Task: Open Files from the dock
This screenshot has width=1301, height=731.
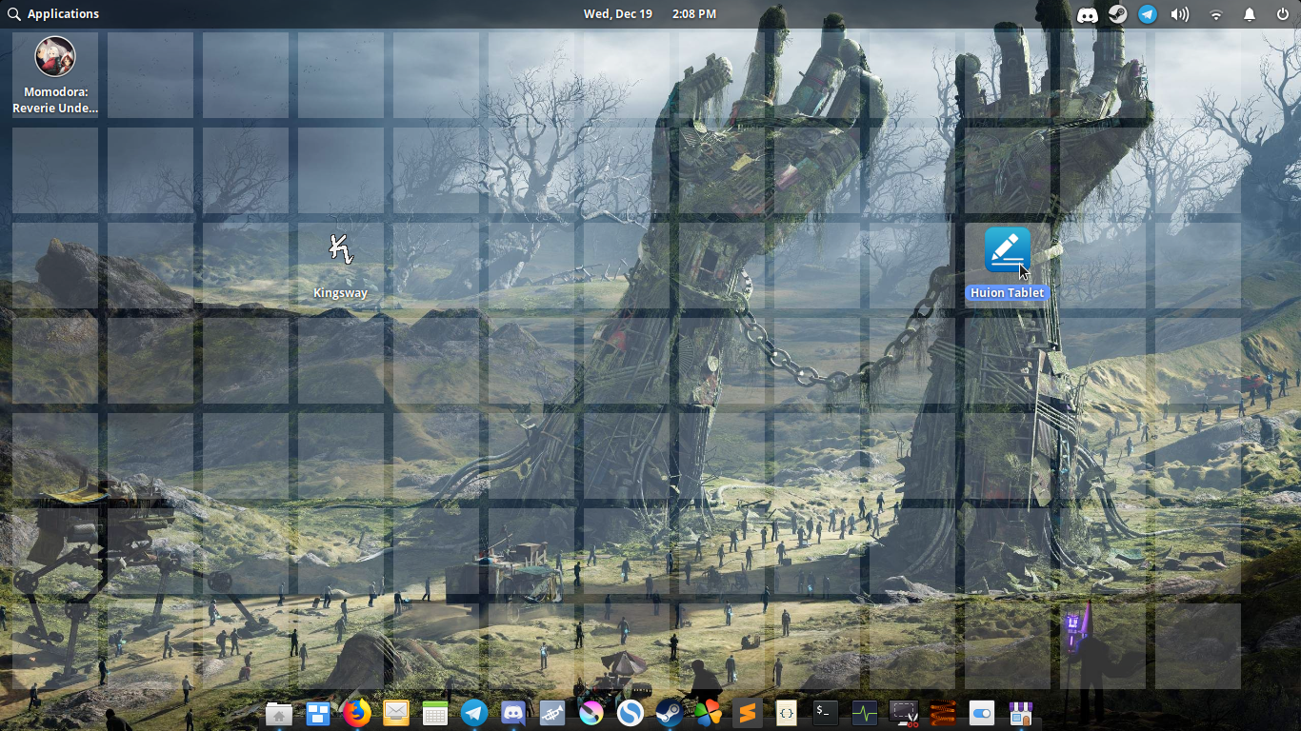Action: [279, 713]
